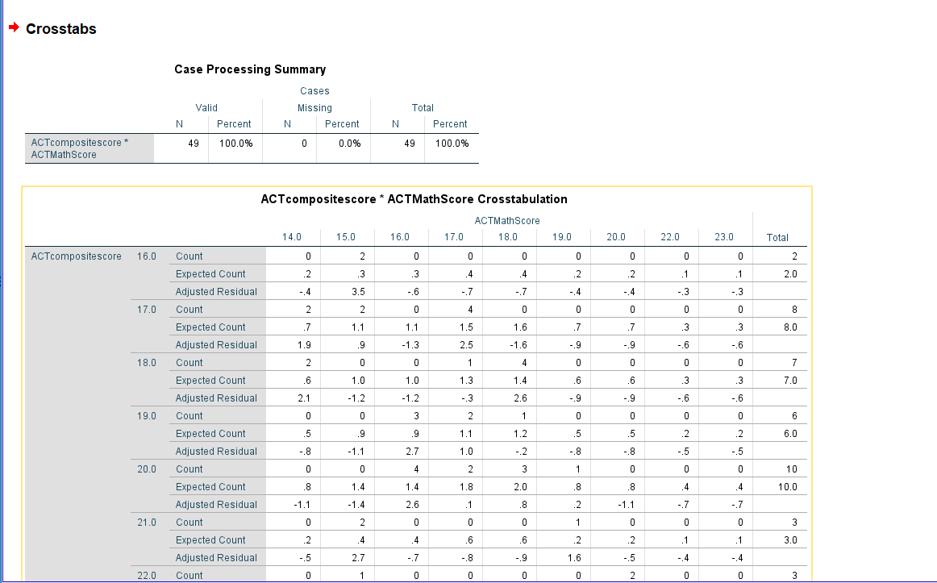Click the adjusted residual 3.5 cell
The height and width of the screenshot is (583, 937).
[358, 292]
